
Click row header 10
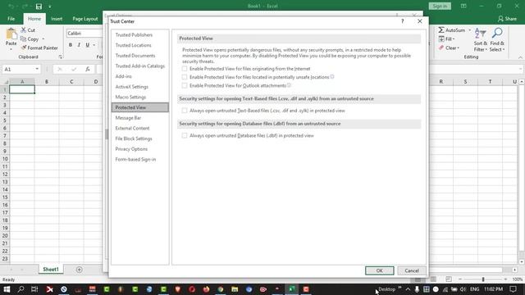pyautogui.click(x=5, y=159)
